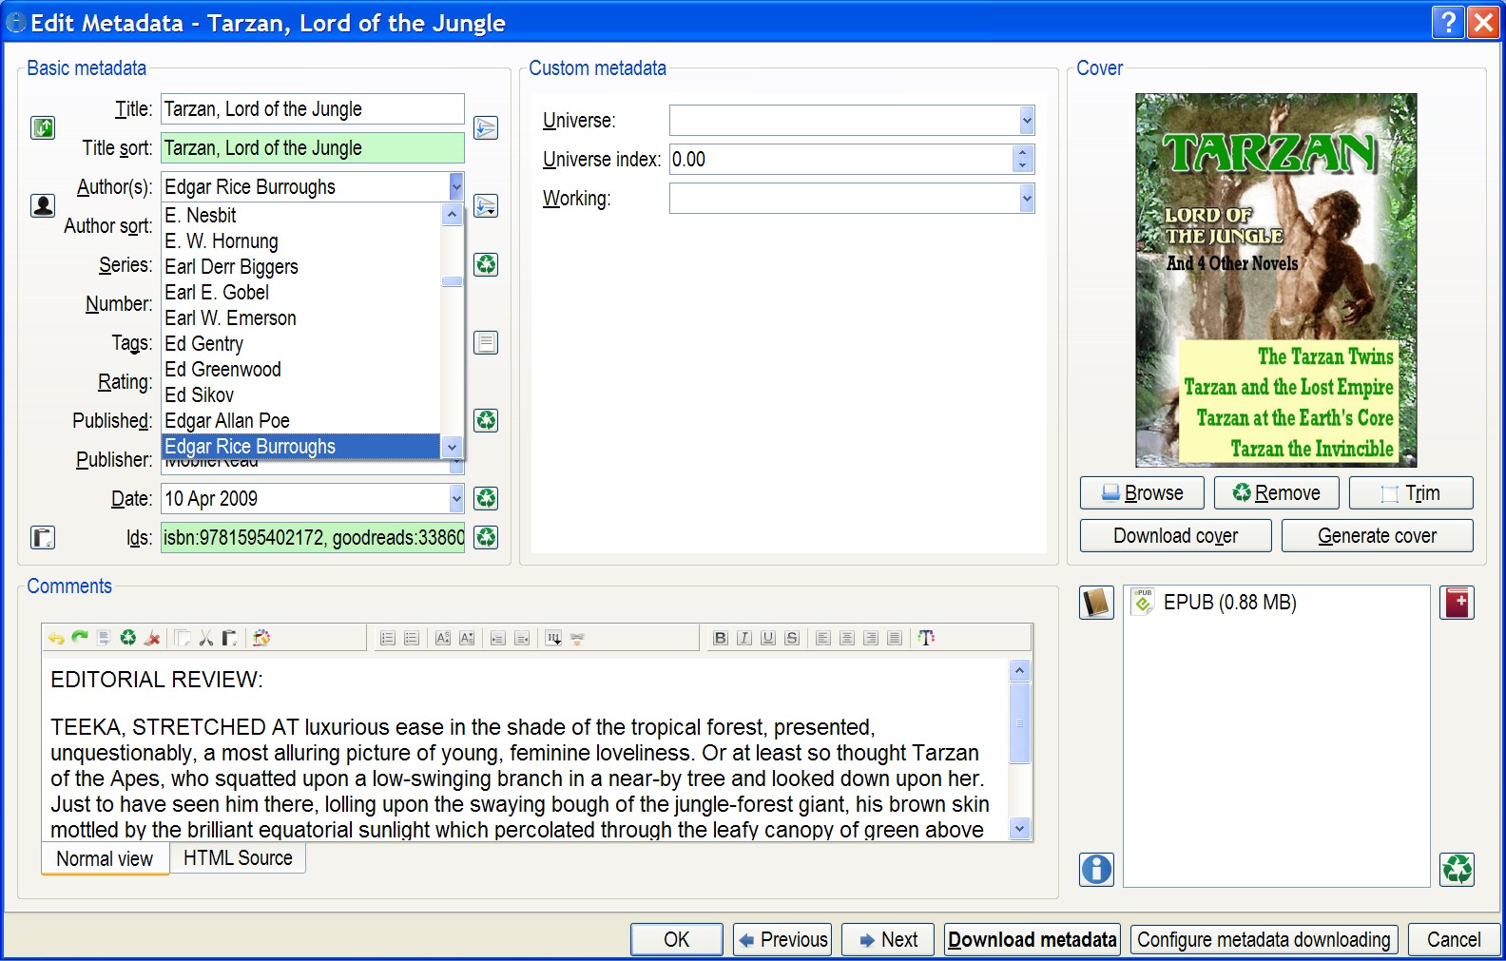Trim the cover image
This screenshot has width=1506, height=961.
click(1411, 493)
